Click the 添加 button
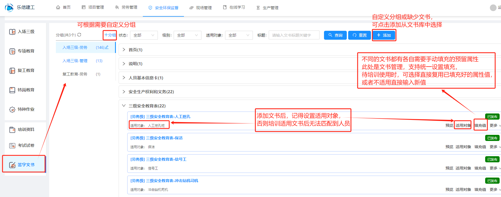501x197 pixels. 384,35
